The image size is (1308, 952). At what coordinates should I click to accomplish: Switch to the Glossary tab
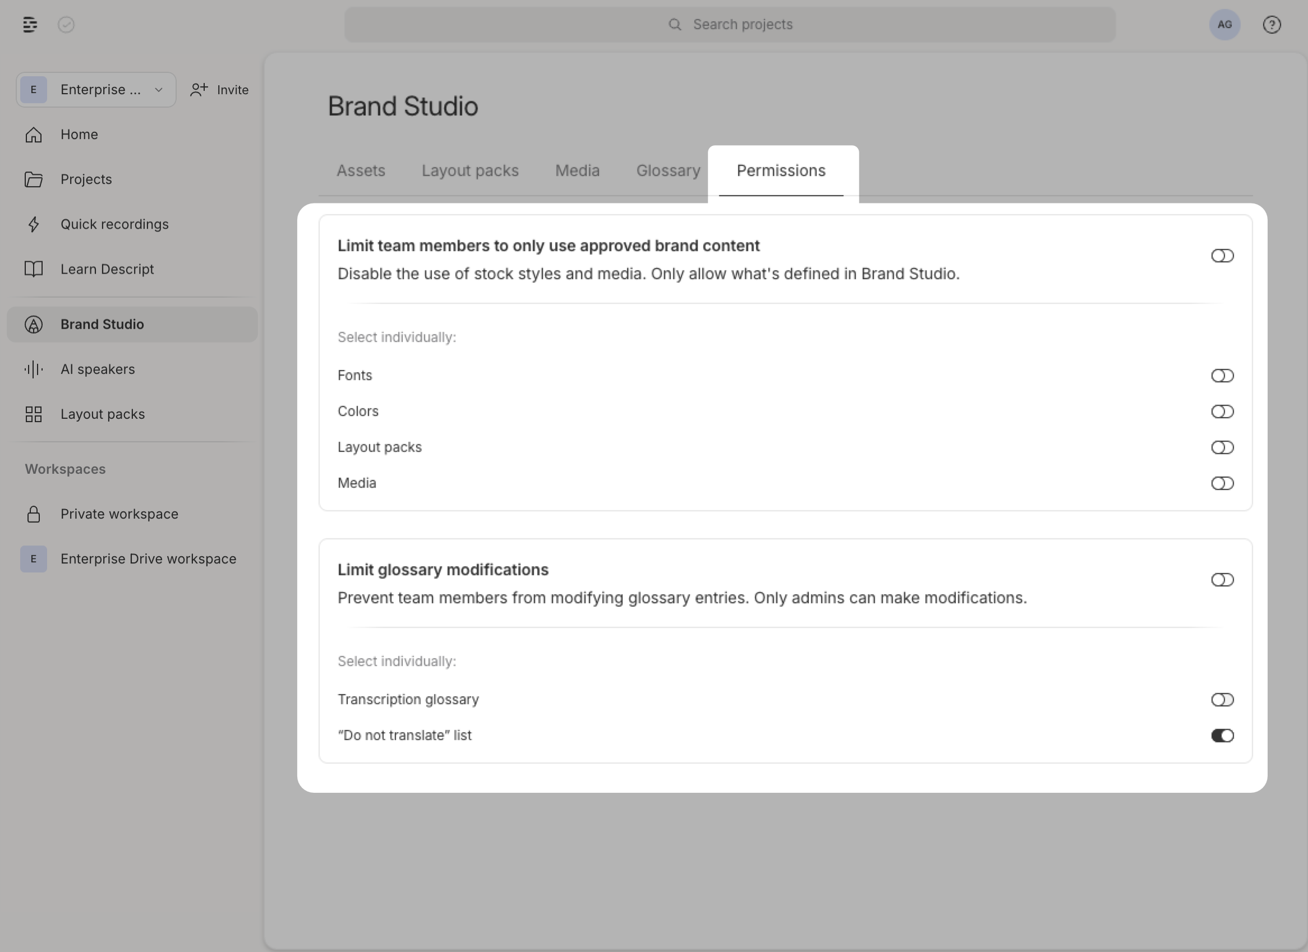[667, 170]
